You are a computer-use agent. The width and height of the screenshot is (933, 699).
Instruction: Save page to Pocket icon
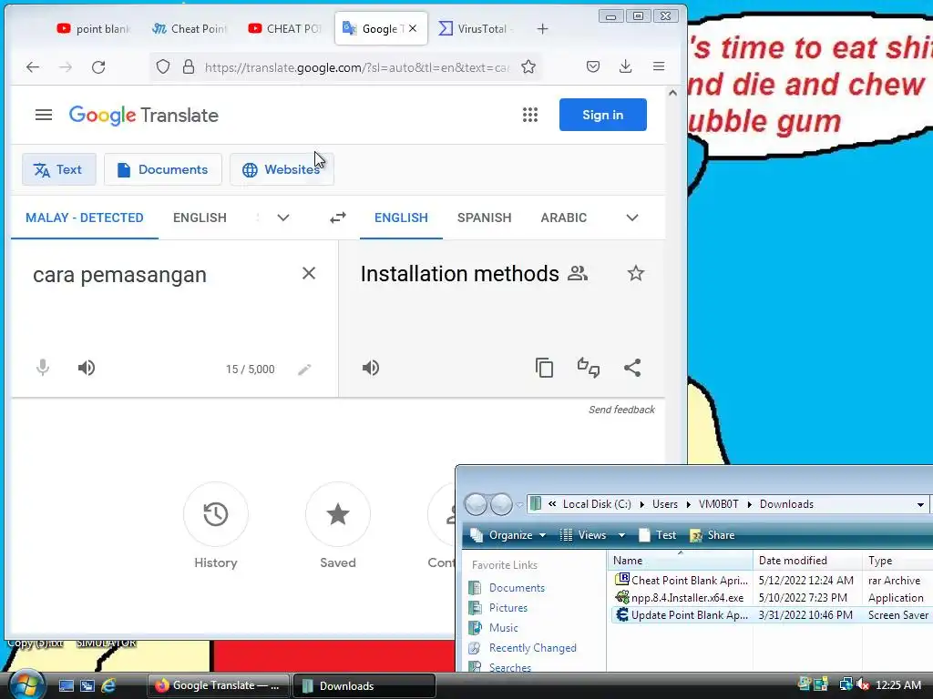[x=592, y=66]
